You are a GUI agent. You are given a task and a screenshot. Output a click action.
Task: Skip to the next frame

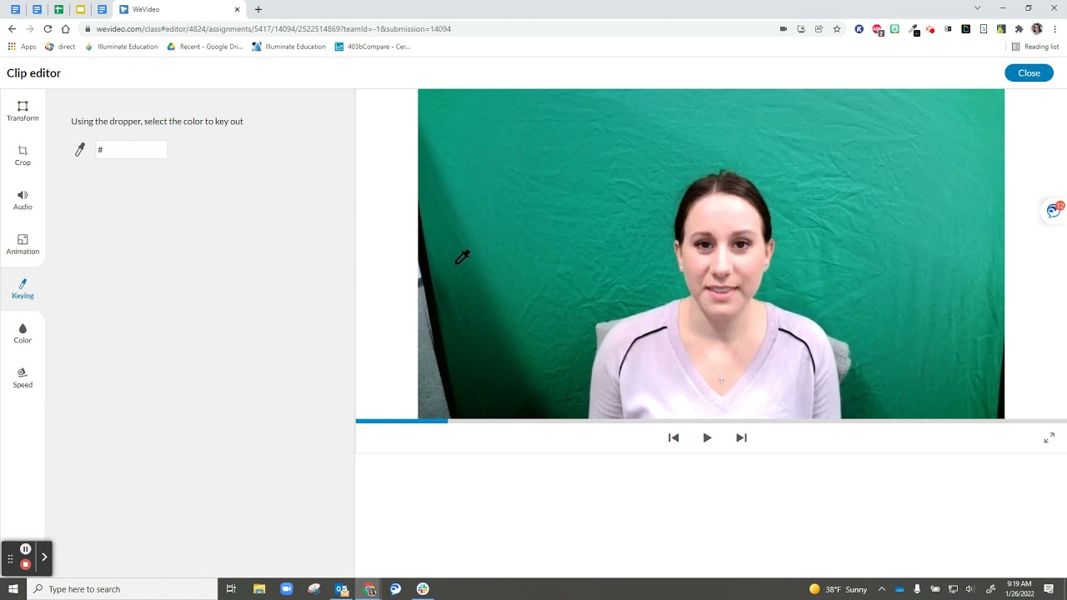[741, 437]
